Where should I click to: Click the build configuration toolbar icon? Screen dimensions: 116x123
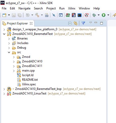click(x=28, y=15)
